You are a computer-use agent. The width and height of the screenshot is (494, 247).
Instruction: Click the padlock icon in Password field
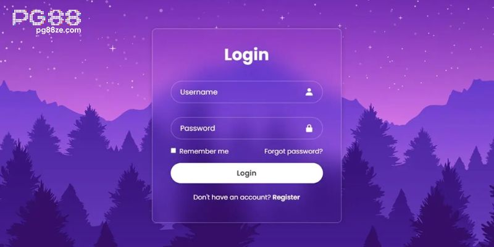click(309, 128)
